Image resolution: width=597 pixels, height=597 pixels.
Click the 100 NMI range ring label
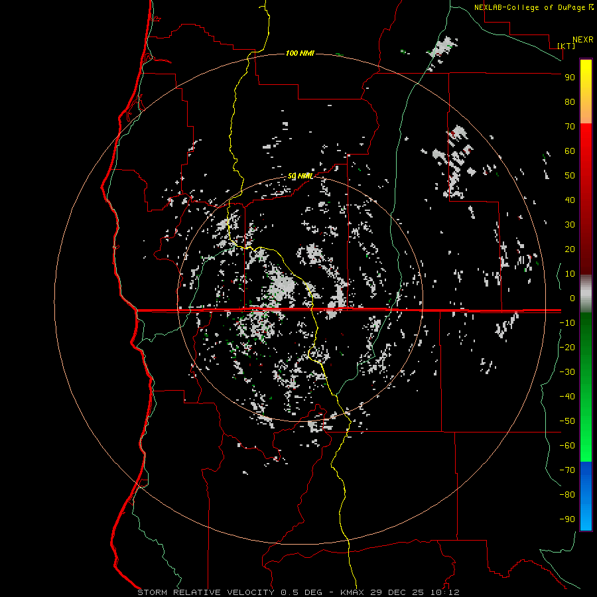(300, 53)
